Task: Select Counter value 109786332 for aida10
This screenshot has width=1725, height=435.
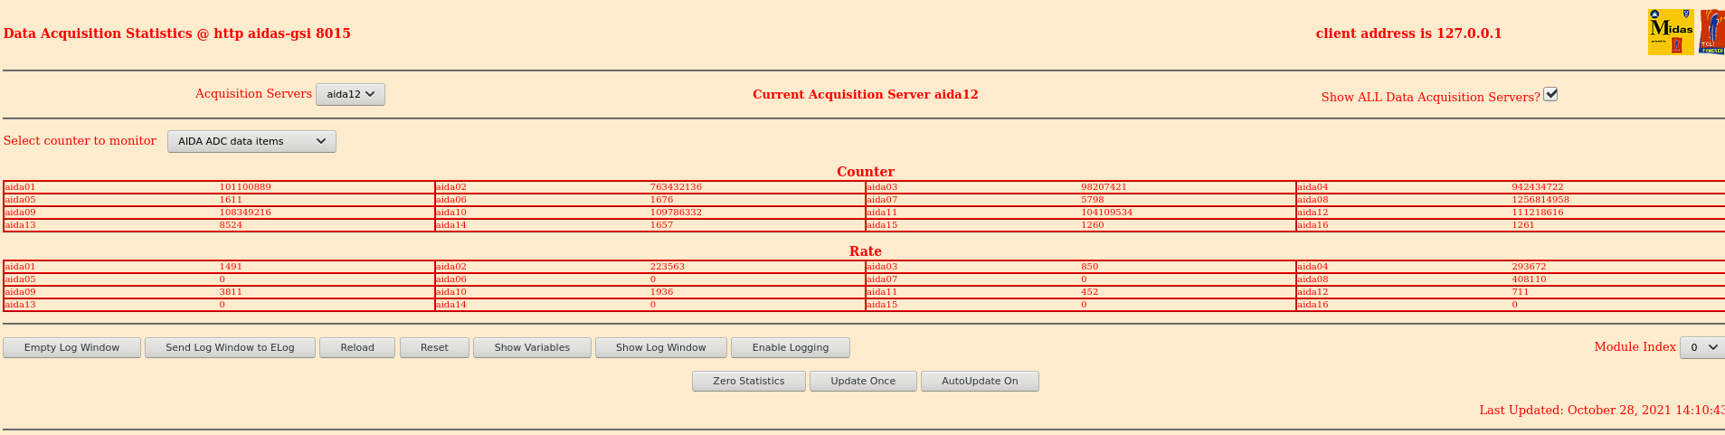Action: click(676, 213)
